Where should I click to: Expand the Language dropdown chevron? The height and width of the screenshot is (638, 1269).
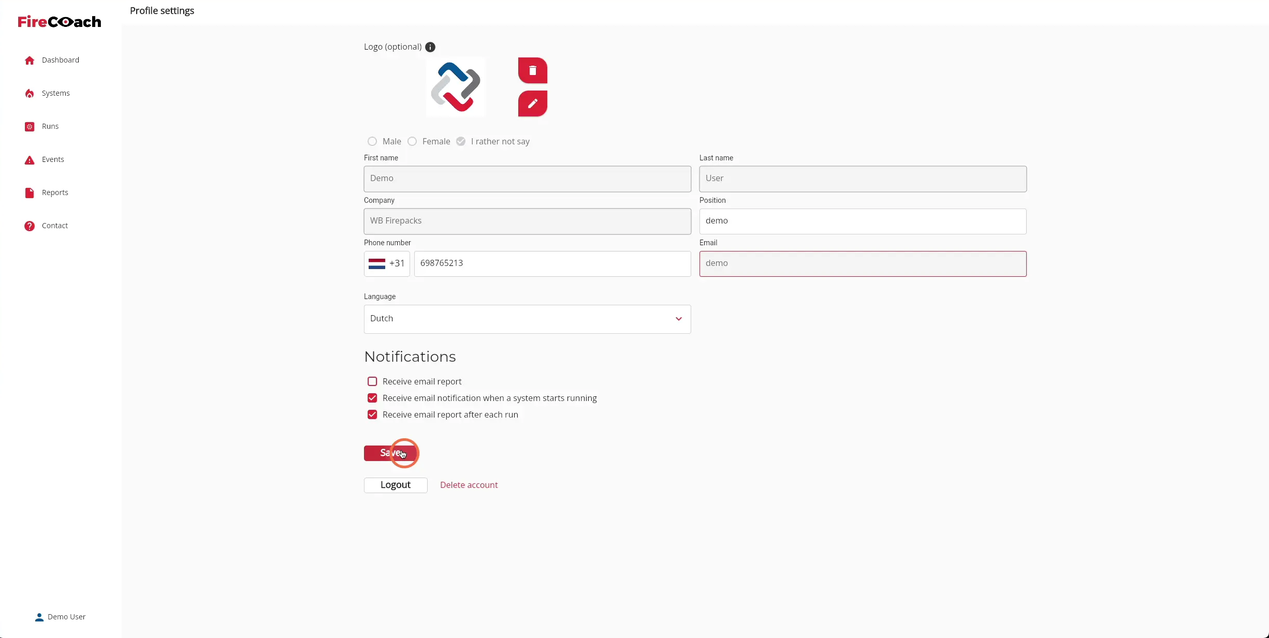click(x=679, y=319)
